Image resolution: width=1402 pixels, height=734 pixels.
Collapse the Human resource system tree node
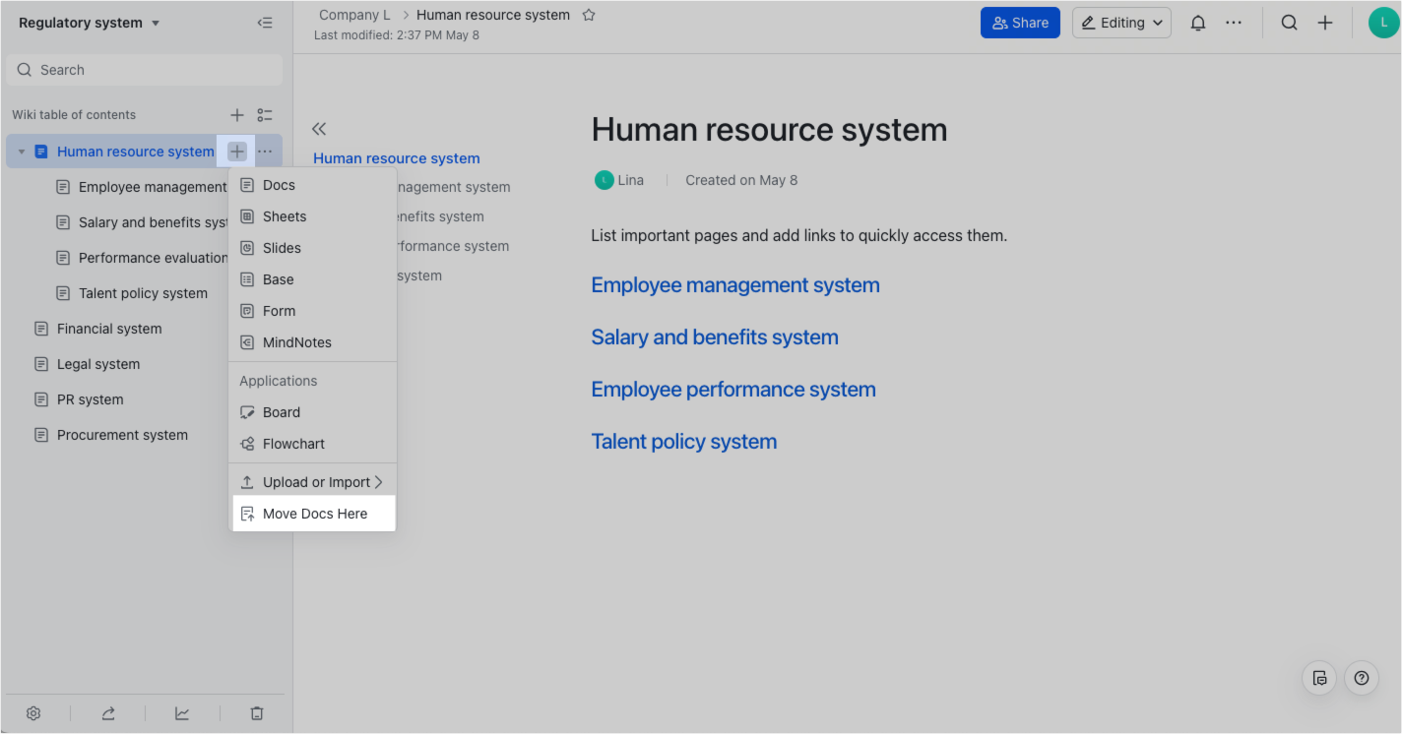click(22, 152)
